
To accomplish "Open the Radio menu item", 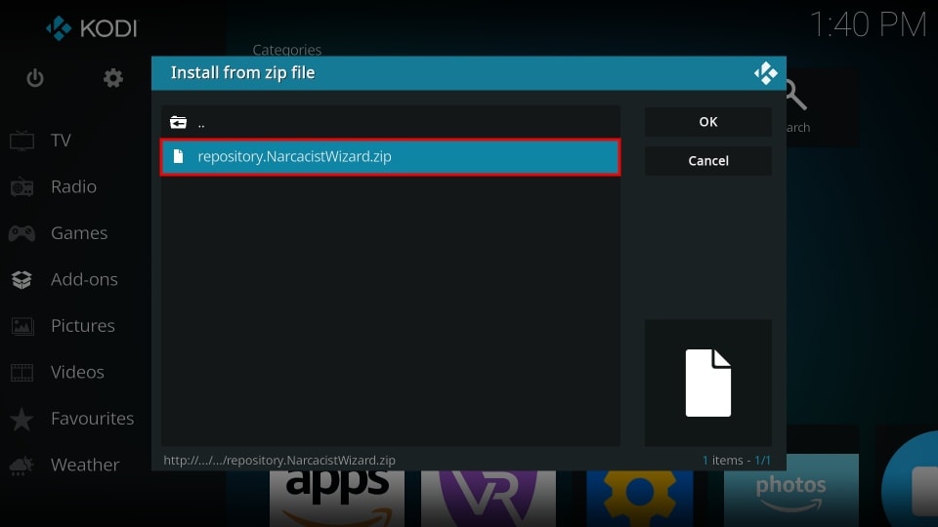I will 75,186.
